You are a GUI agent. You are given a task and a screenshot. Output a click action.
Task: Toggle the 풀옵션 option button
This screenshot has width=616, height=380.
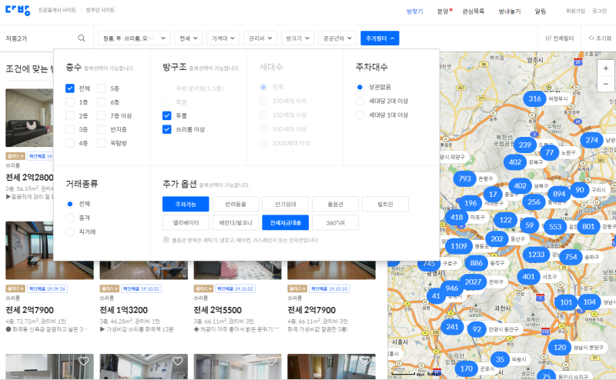[x=335, y=204]
